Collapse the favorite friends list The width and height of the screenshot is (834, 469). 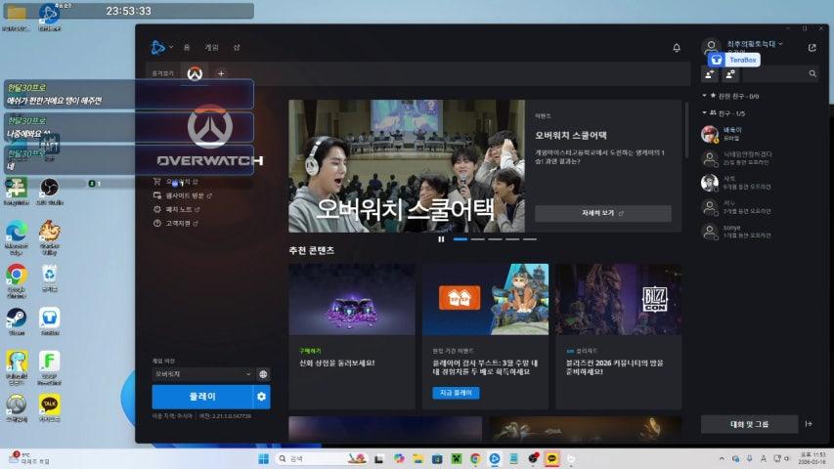tap(705, 96)
